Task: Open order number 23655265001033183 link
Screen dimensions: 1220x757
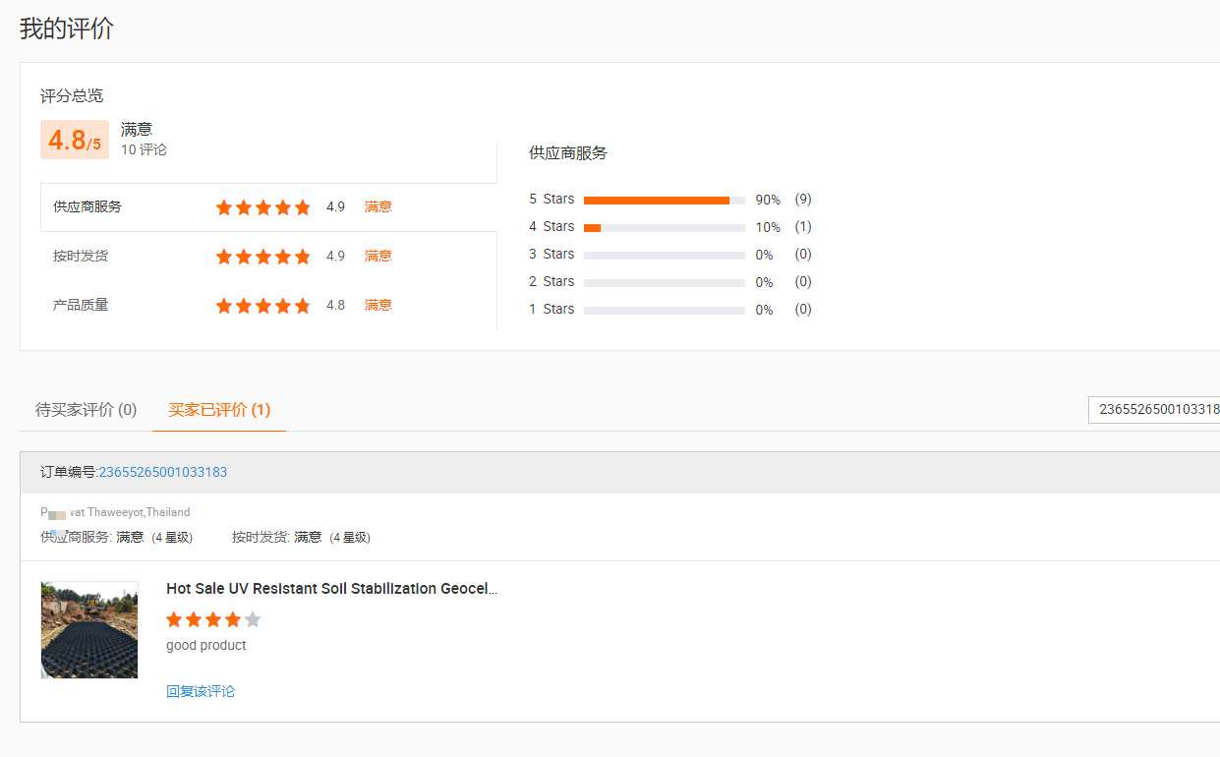Action: point(163,472)
